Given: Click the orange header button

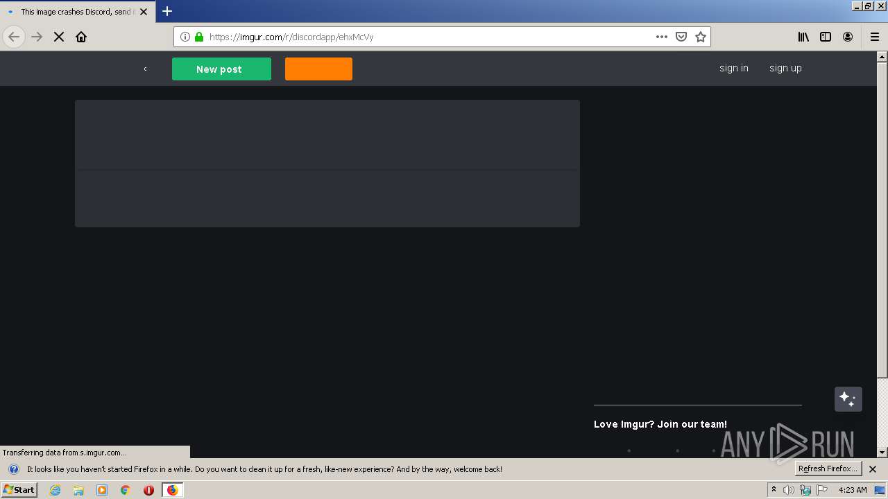Looking at the screenshot, I should pos(318,69).
